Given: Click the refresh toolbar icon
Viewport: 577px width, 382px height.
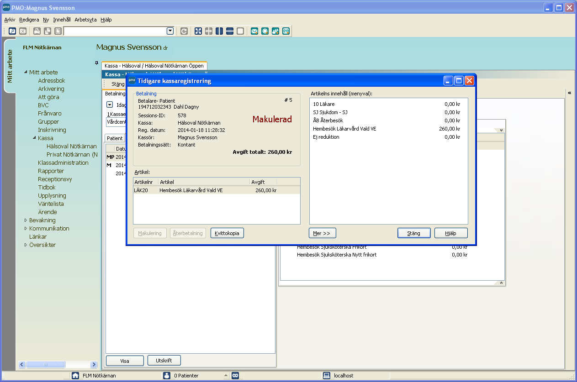Looking at the screenshot, I should (184, 31).
